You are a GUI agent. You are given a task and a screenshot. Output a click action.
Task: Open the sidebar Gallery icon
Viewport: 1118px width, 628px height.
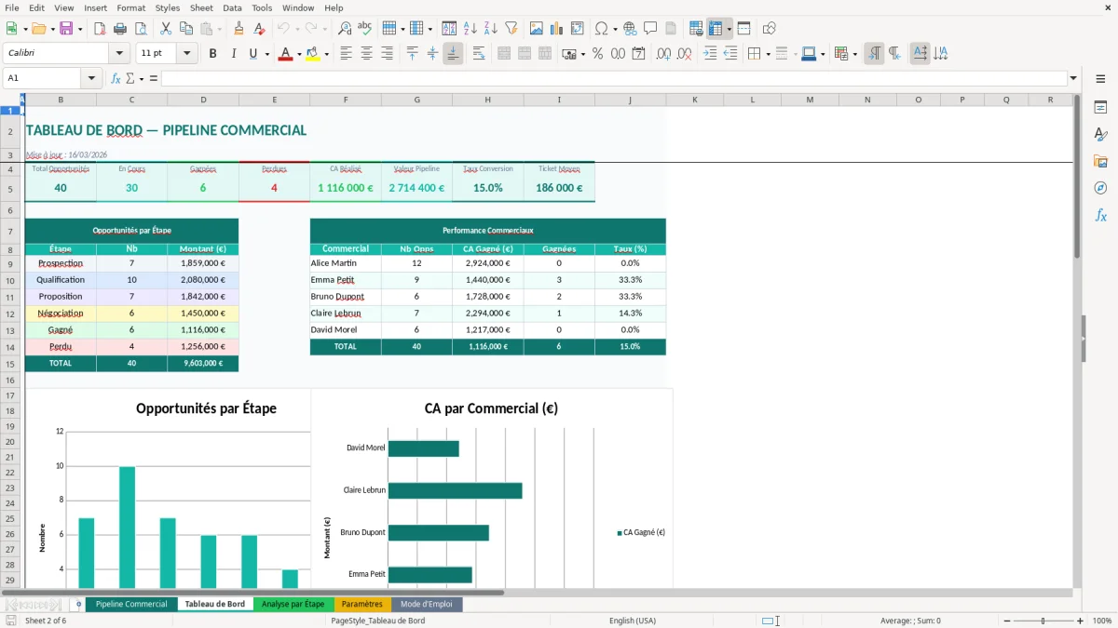[1100, 162]
